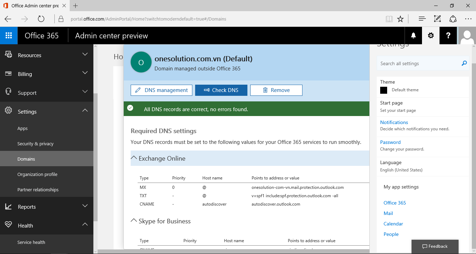Collapse the Skype for Business section
The image size is (476, 254).
point(134,221)
